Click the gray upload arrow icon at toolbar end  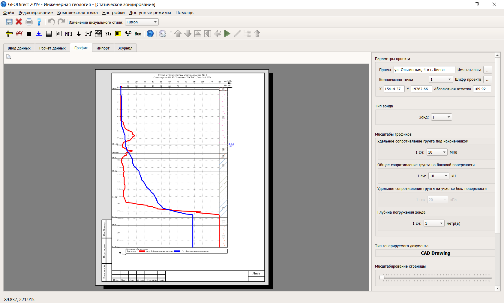[x=257, y=34]
